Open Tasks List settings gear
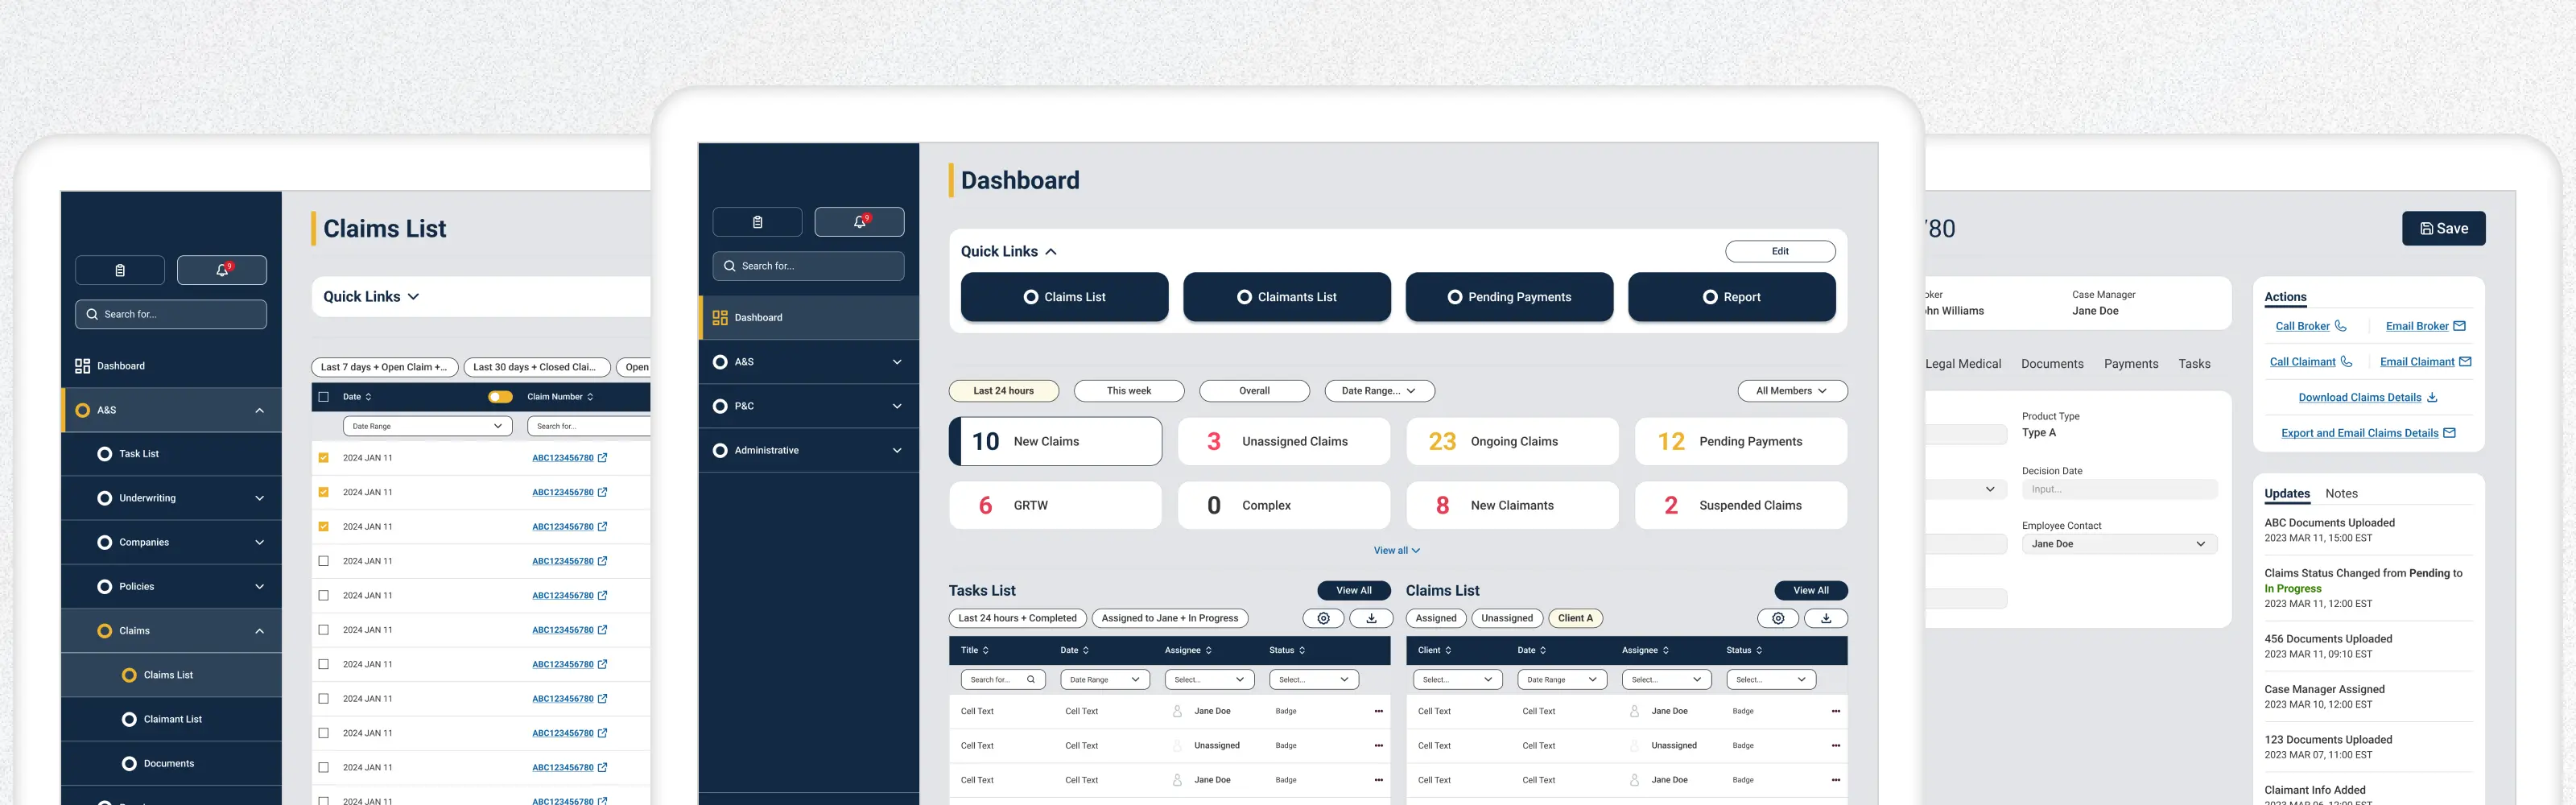 [1323, 618]
